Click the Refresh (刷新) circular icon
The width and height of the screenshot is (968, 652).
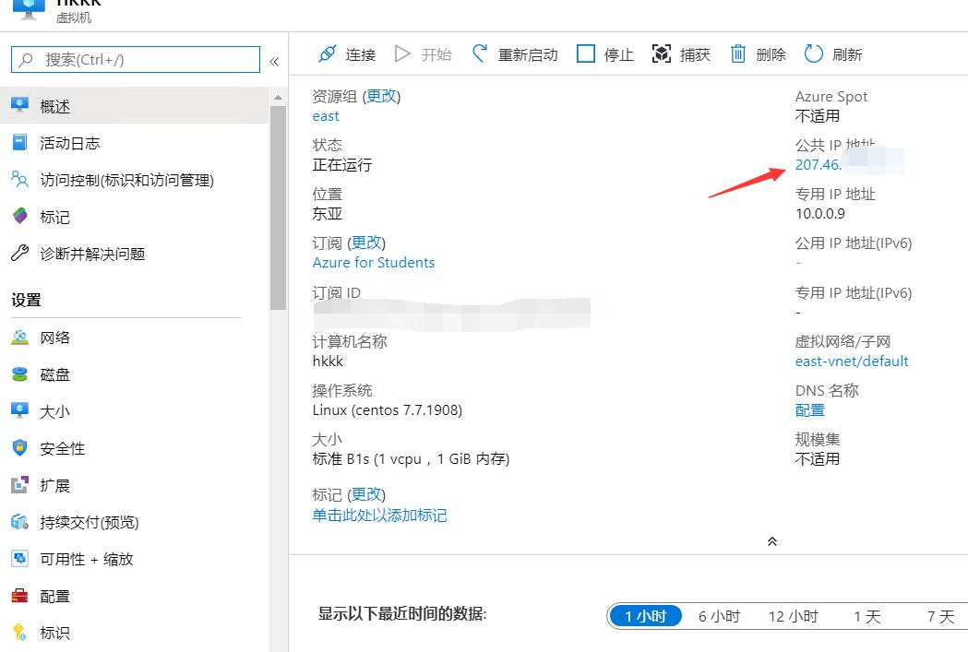[x=814, y=54]
